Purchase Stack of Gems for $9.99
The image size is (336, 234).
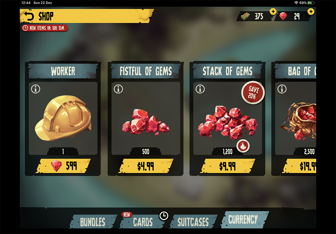pos(228,166)
